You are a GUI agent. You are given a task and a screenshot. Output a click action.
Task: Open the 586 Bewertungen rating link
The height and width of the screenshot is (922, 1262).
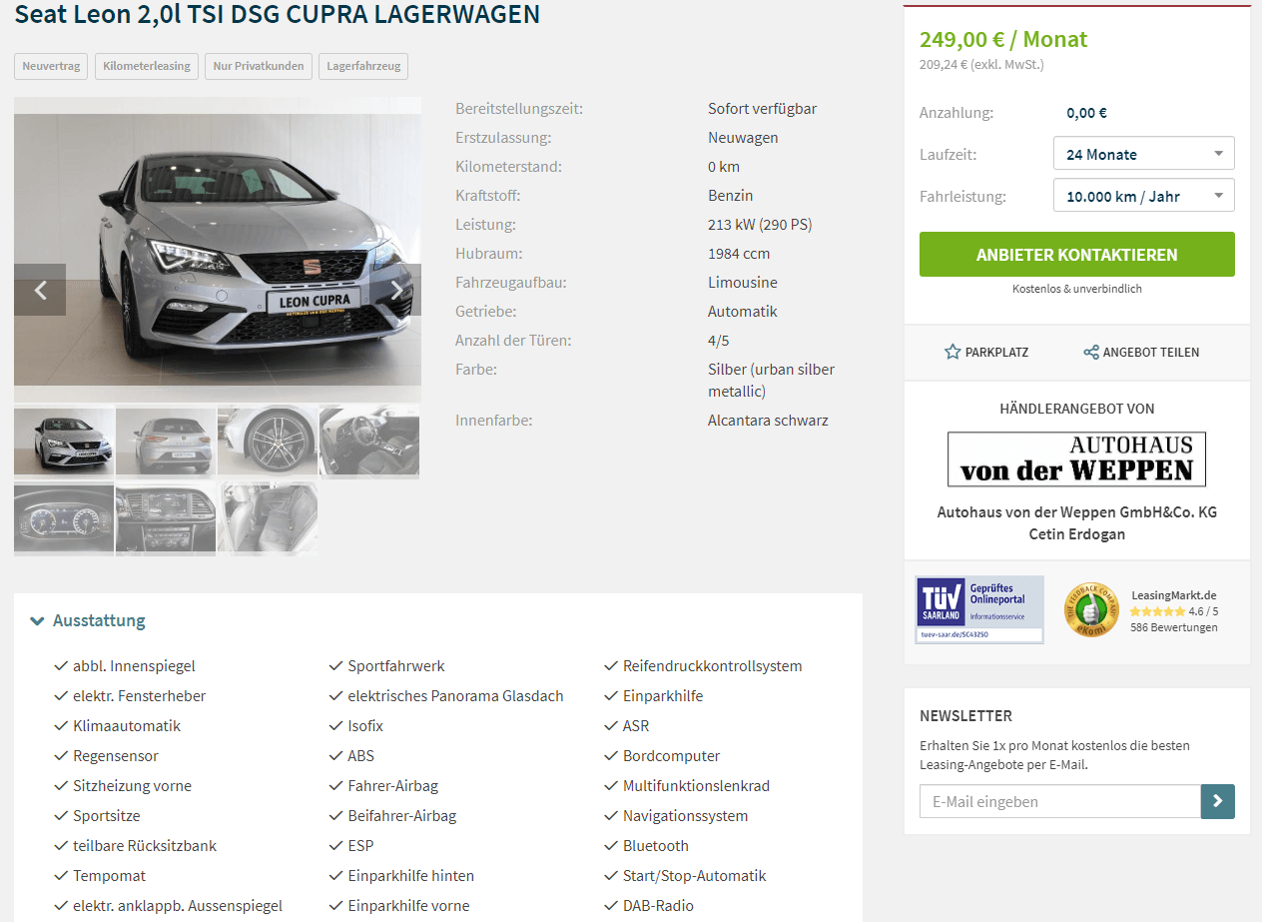(1173, 627)
